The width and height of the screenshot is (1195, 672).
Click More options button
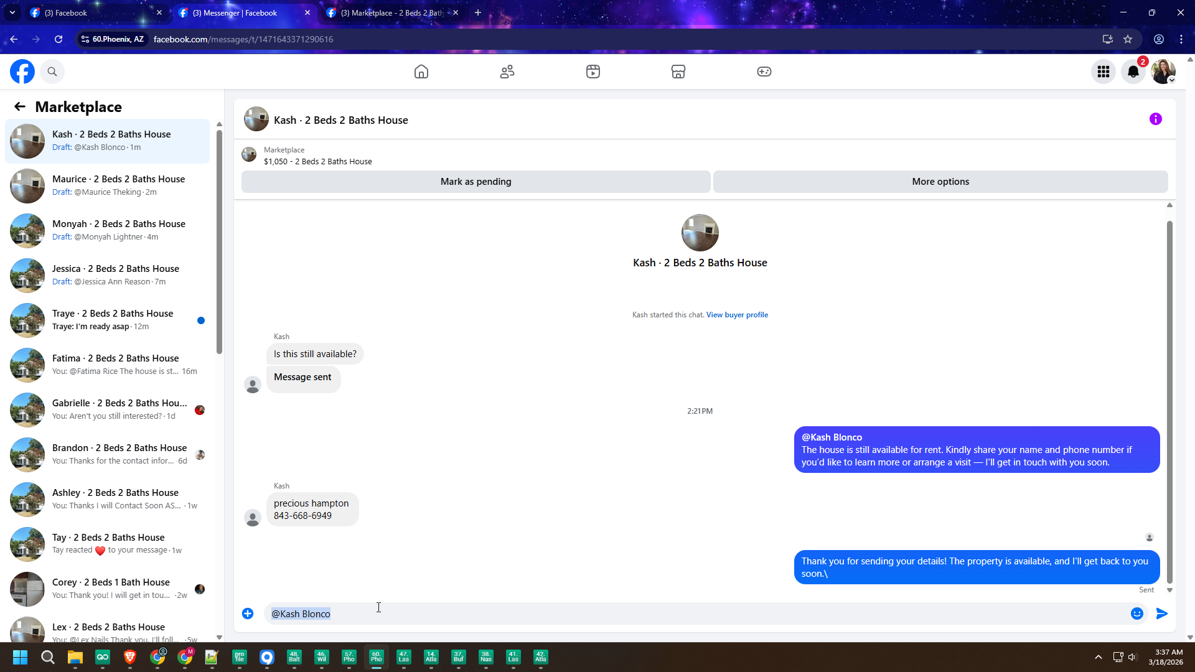point(940,182)
